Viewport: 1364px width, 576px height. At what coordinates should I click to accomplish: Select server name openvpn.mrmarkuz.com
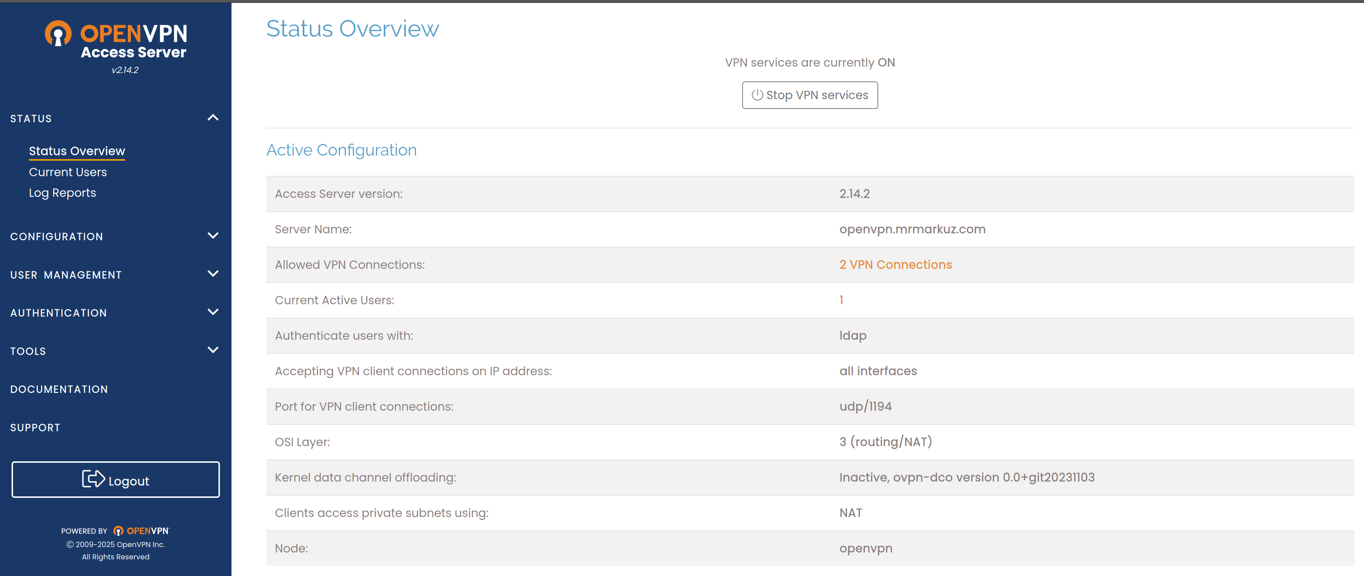(912, 229)
